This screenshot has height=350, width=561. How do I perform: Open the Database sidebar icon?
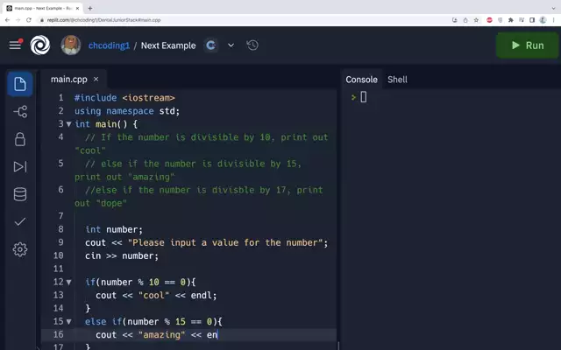(20, 194)
